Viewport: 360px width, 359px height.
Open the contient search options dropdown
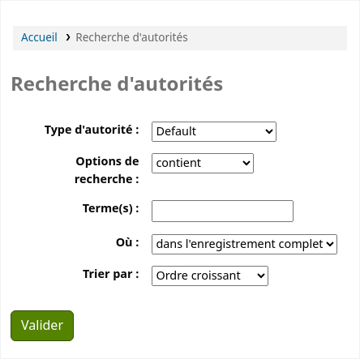203,163
